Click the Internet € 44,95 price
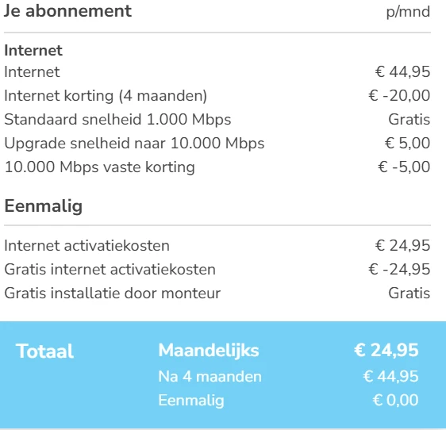This screenshot has width=446, height=430. tap(402, 71)
